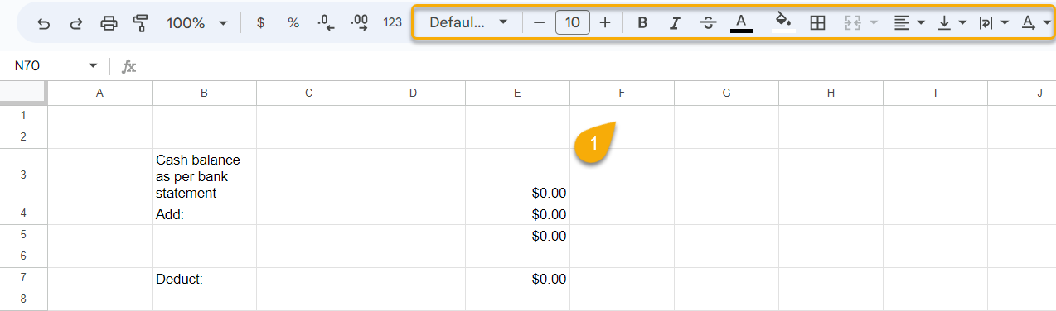
Task: Select column I header
Action: (936, 93)
